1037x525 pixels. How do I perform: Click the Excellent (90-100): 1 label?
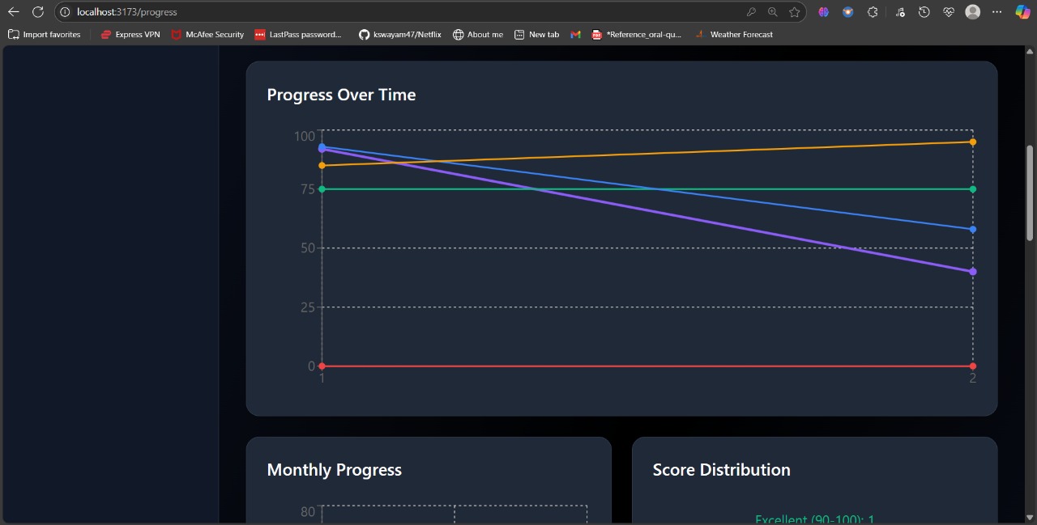[x=814, y=519]
